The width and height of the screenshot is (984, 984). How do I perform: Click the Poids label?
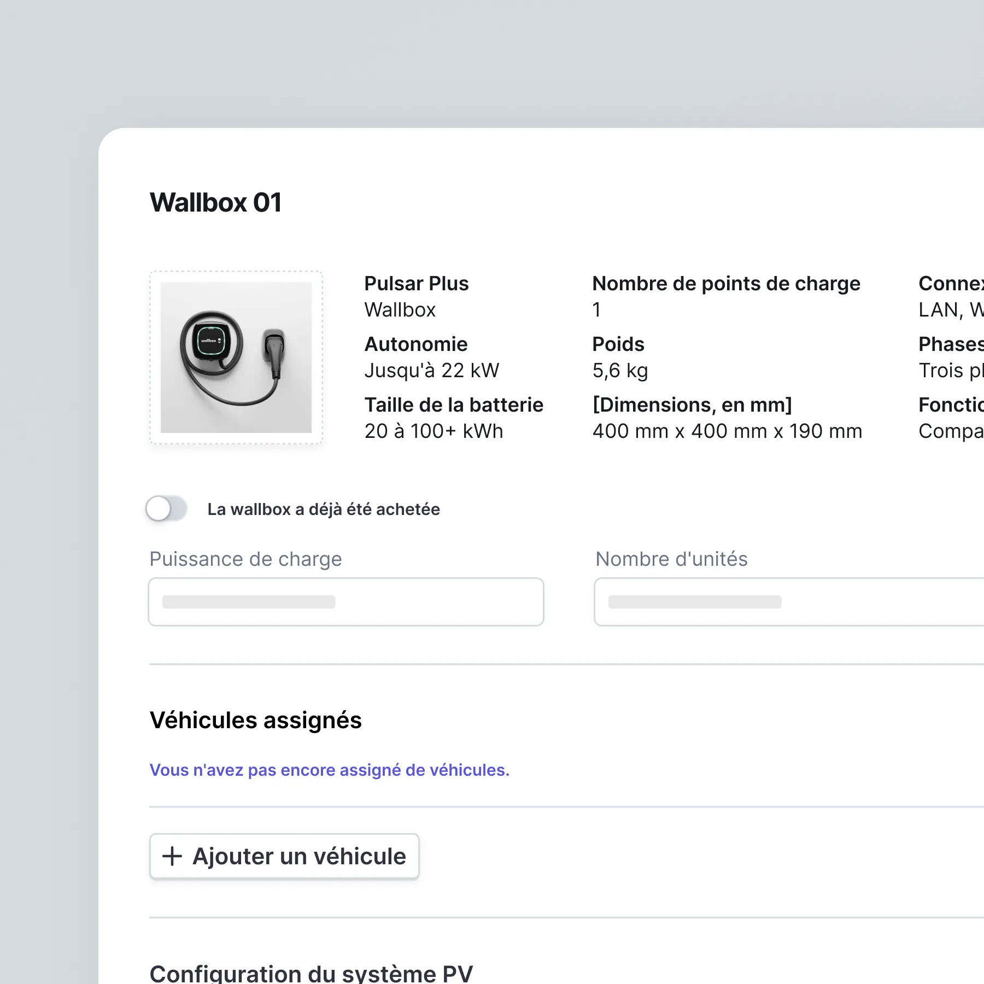click(x=618, y=344)
